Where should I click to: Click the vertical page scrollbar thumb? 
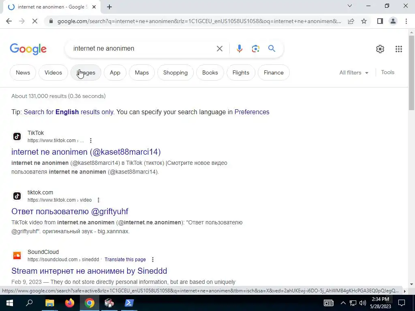(x=411, y=73)
